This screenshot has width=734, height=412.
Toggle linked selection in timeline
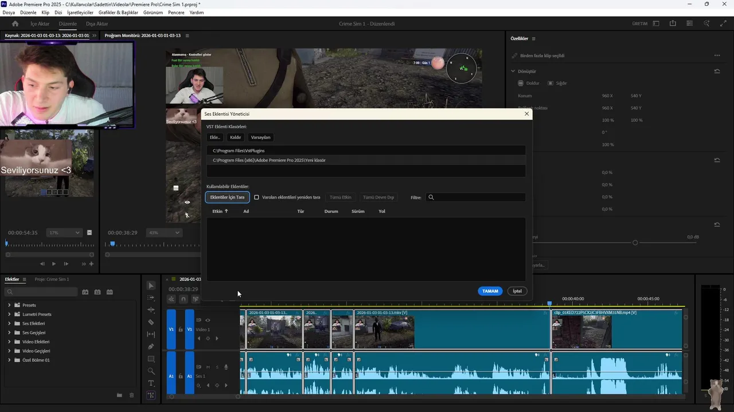click(x=196, y=299)
